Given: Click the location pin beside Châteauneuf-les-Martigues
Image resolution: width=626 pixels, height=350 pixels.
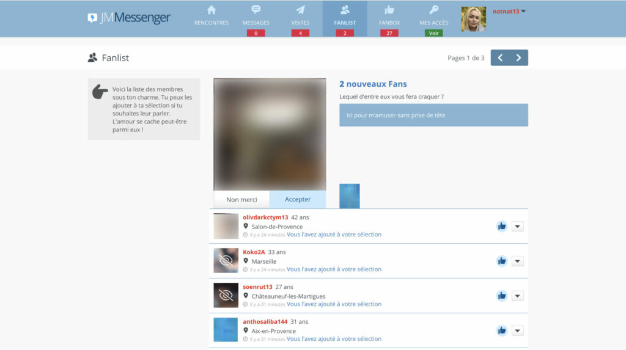Looking at the screenshot, I should point(246,296).
